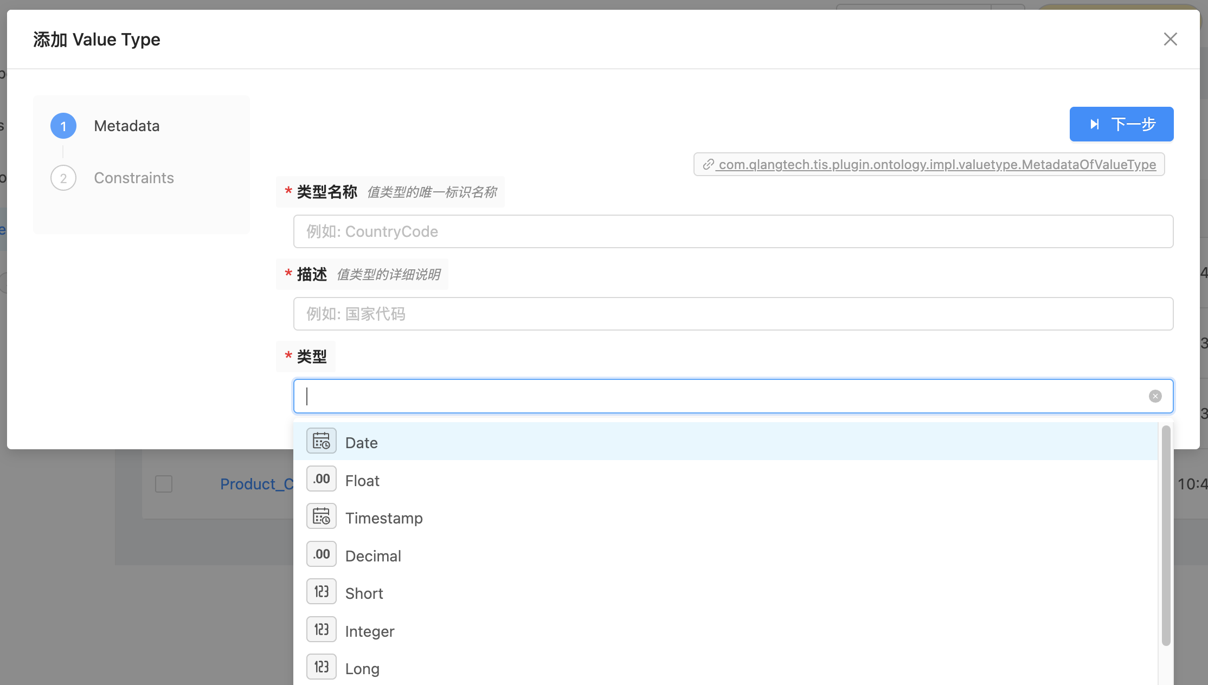Click the calendar icon beside Timestamp

pos(322,516)
